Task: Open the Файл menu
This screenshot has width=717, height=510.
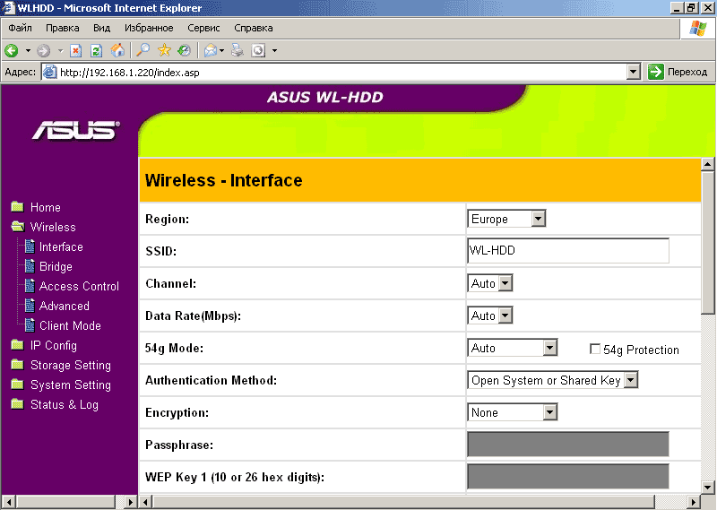Action: pyautogui.click(x=20, y=28)
